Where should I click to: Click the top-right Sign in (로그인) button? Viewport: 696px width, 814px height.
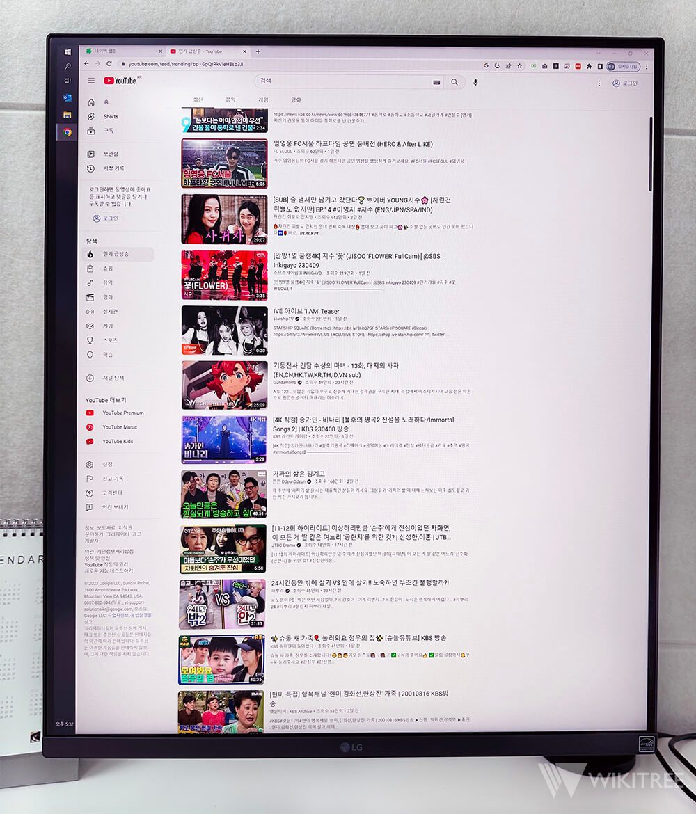(x=625, y=83)
